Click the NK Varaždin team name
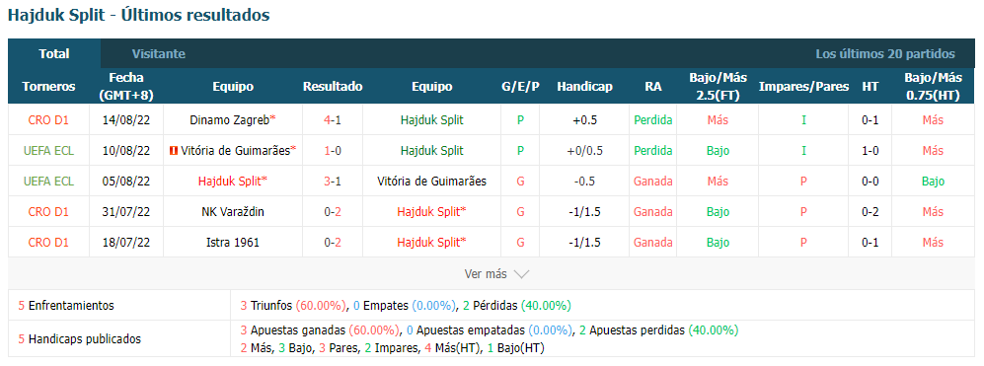The image size is (984, 366). (233, 211)
